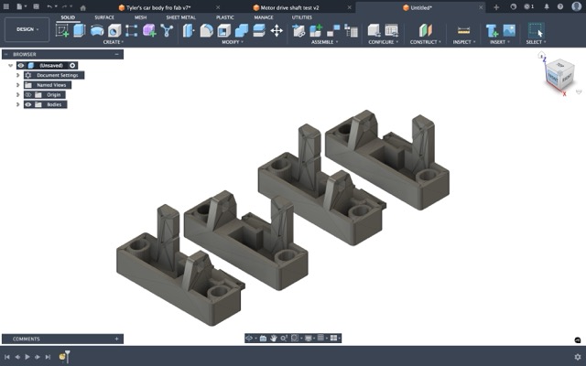
Task: Select the Revolve tool
Action: 97,30
